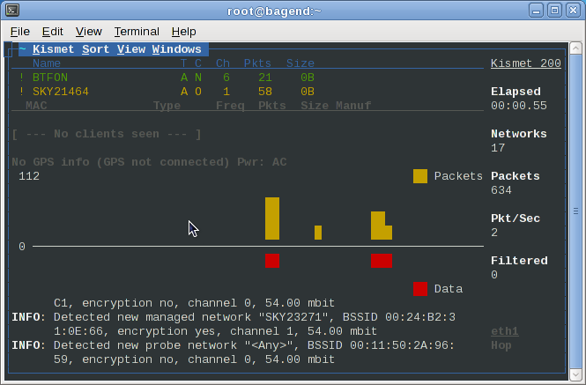Click the Freq column header

(230, 106)
